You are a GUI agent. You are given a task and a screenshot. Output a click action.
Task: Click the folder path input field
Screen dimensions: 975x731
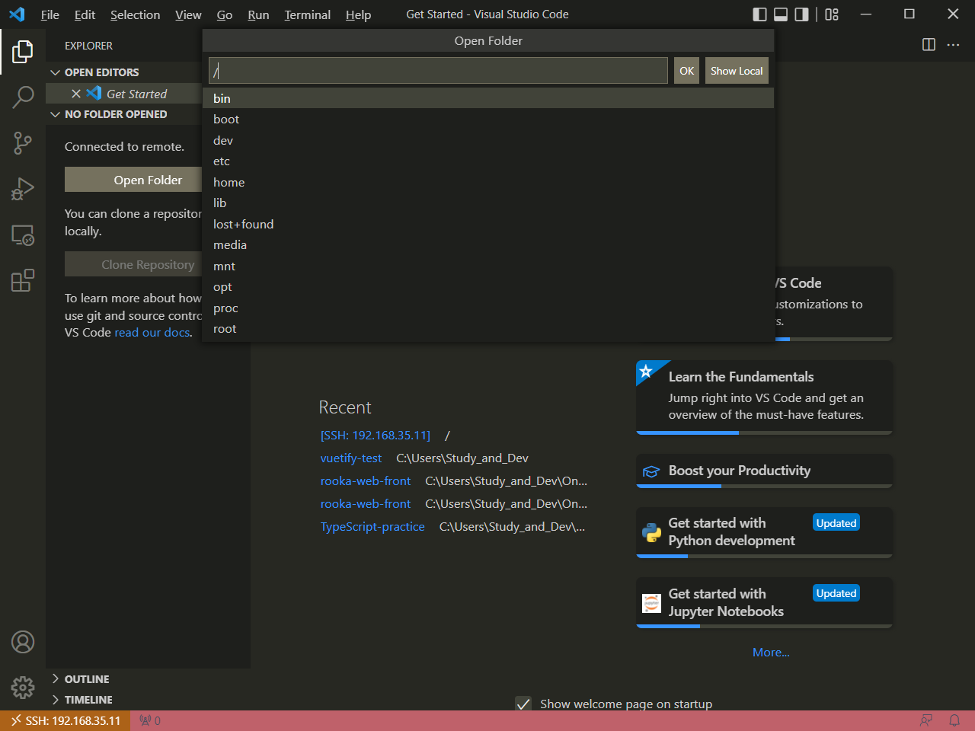[438, 71]
